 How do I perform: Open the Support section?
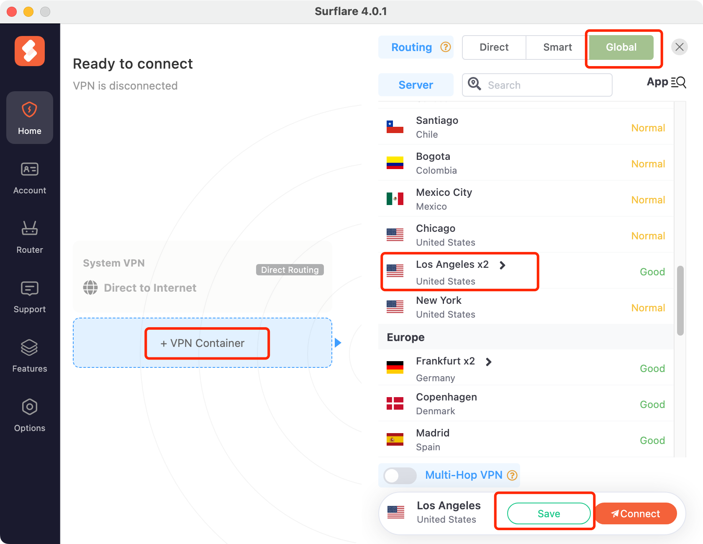[29, 296]
